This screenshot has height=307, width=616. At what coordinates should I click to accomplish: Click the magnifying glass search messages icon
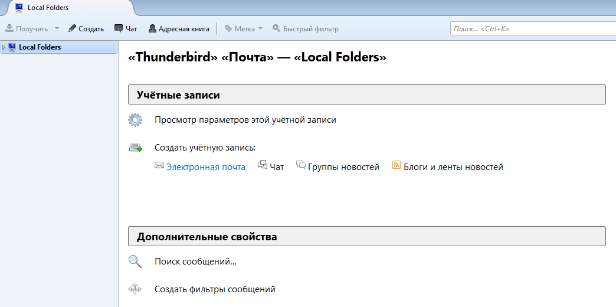click(135, 262)
